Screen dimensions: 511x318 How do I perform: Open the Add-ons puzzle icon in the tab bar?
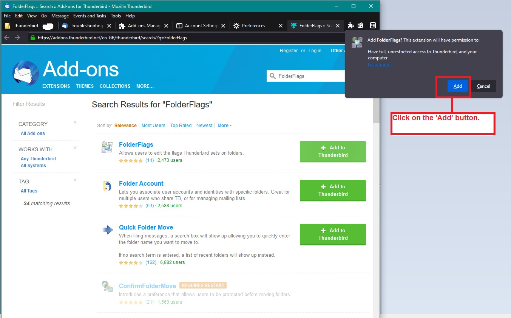[350, 25]
